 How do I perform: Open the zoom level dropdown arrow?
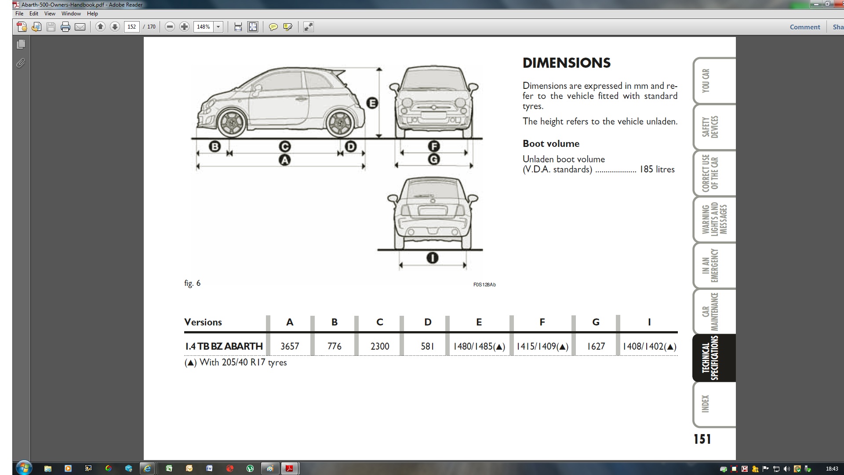218,27
